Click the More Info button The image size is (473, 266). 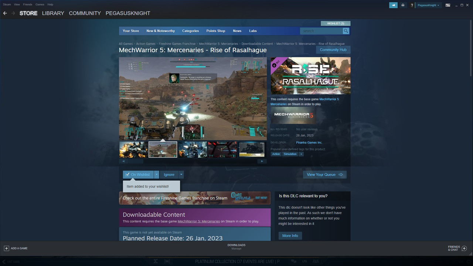pyautogui.click(x=290, y=236)
